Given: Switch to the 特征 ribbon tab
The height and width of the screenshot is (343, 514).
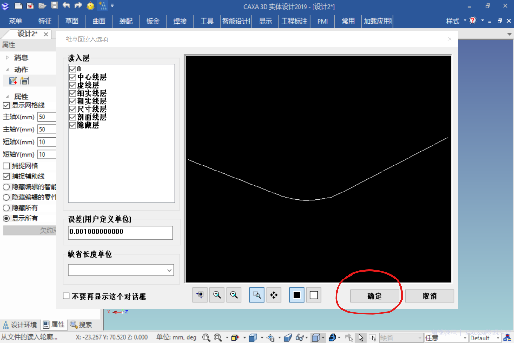Looking at the screenshot, I should pos(45,21).
